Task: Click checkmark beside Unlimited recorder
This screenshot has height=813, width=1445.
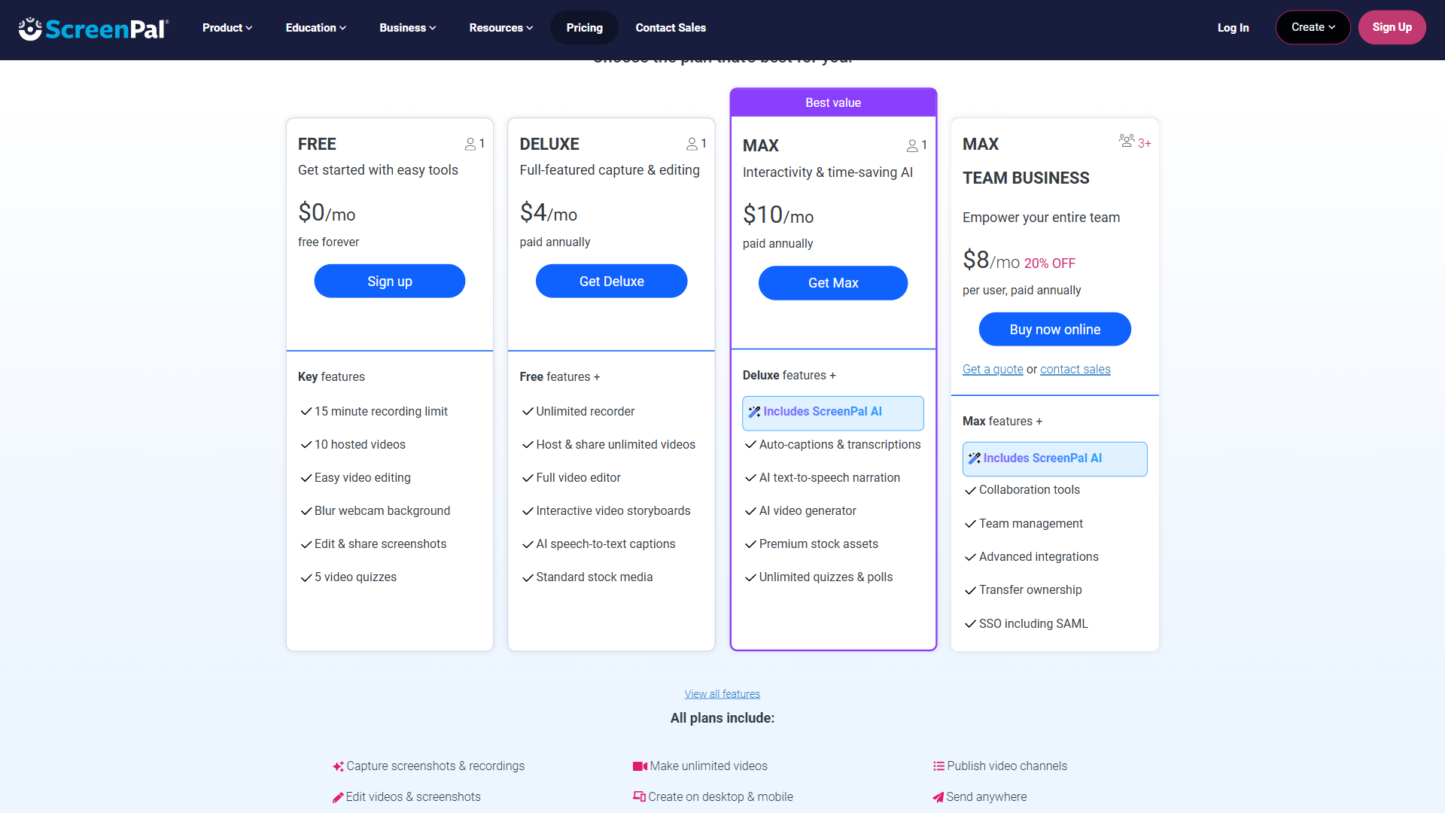Action: pyautogui.click(x=528, y=412)
